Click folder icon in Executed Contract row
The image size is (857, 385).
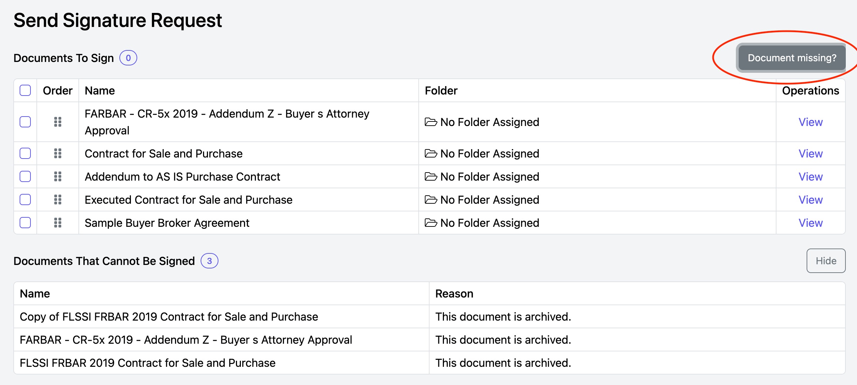[431, 199]
